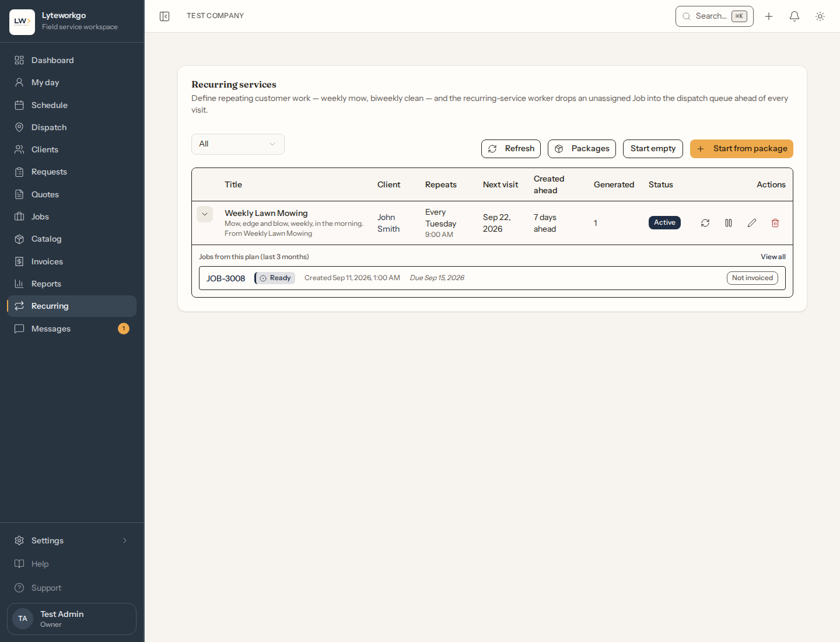Open Invoices in sidebar
840x642 pixels.
click(72, 261)
